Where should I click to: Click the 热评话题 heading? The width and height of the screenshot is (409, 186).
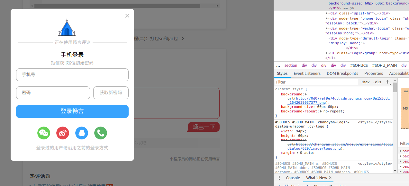(x=40, y=176)
